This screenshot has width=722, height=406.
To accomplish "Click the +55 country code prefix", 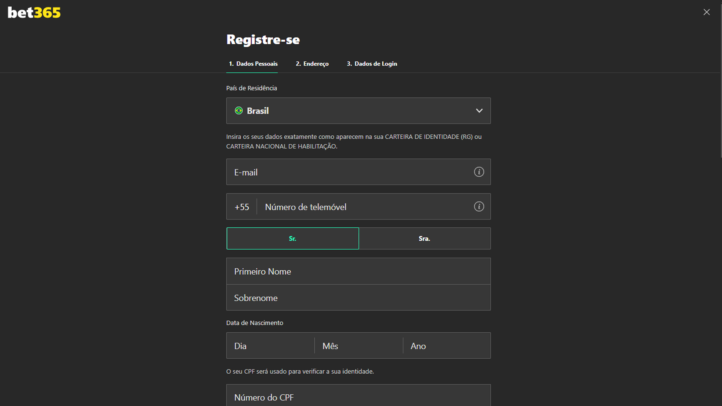I will point(242,207).
